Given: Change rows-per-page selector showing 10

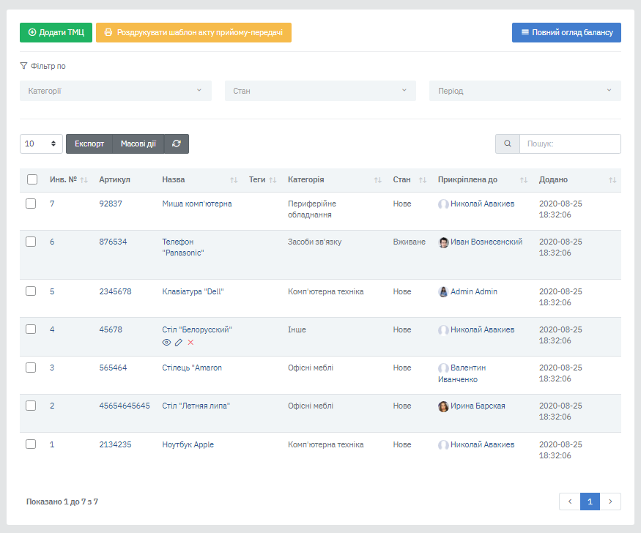Looking at the screenshot, I should tap(41, 144).
